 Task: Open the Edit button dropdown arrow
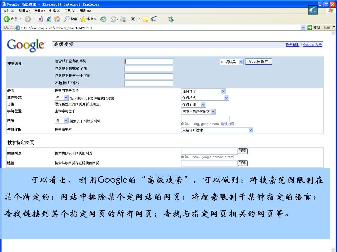[x=139, y=19]
